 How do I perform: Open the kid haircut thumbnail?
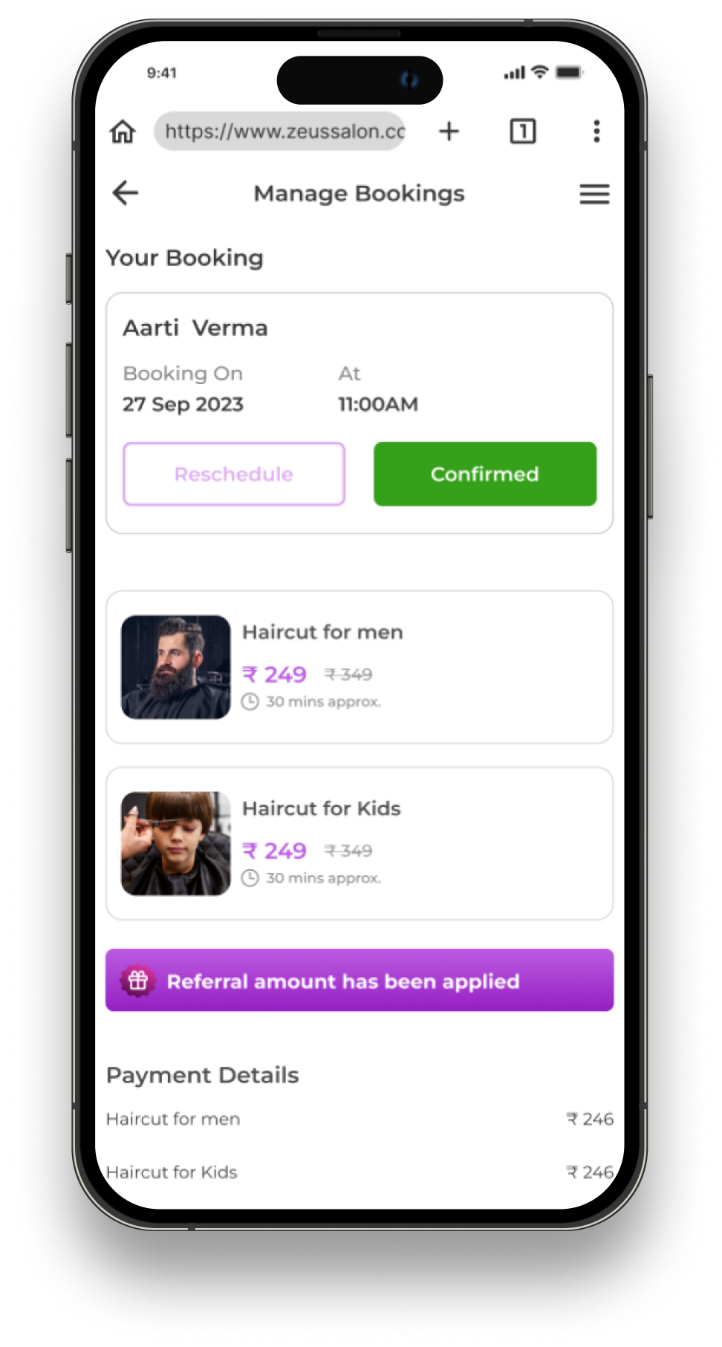[176, 843]
